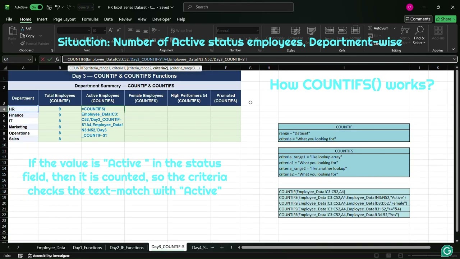Open the Day1_Functions sheet tab
460x259 pixels.
coord(87,247)
